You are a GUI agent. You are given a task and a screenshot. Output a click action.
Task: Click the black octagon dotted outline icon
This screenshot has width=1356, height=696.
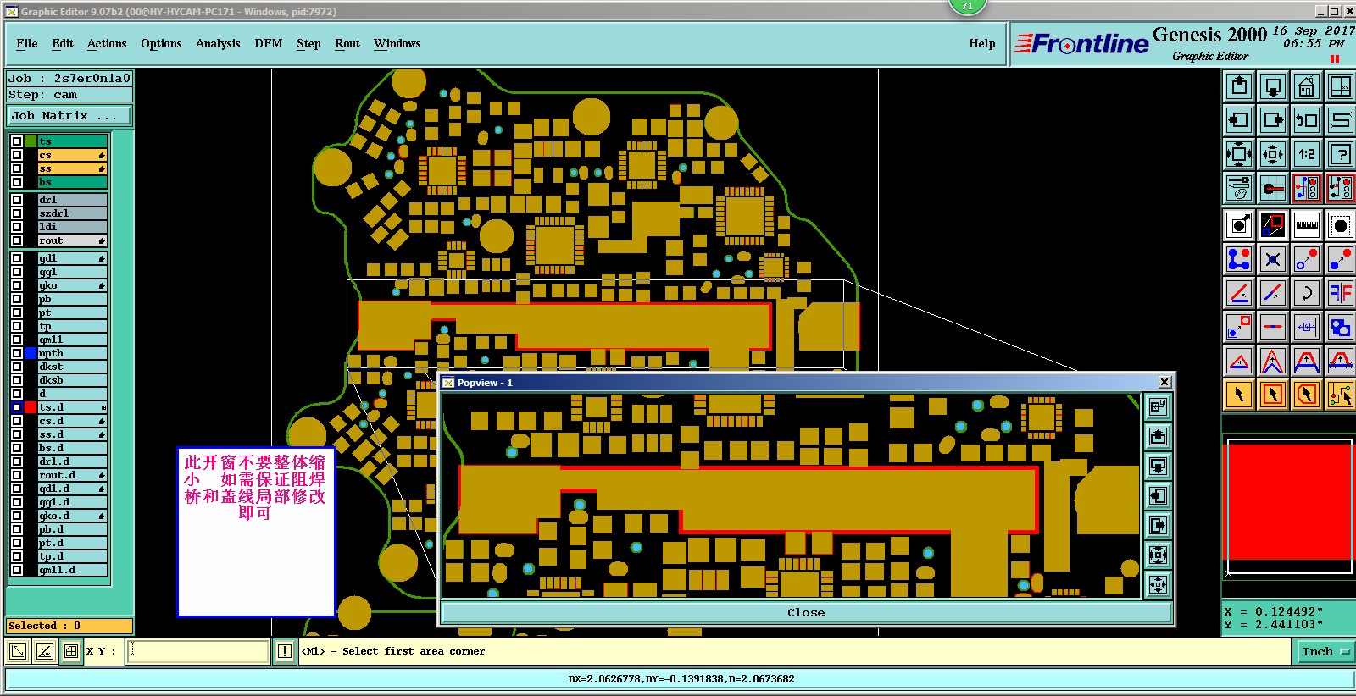point(1340,225)
